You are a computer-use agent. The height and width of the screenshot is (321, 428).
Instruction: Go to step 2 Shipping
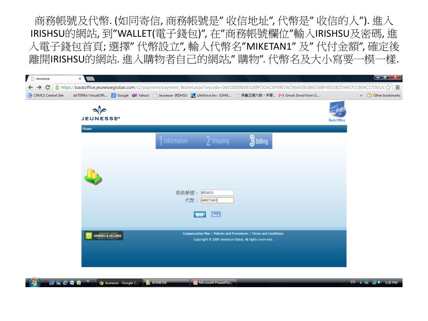(x=217, y=141)
